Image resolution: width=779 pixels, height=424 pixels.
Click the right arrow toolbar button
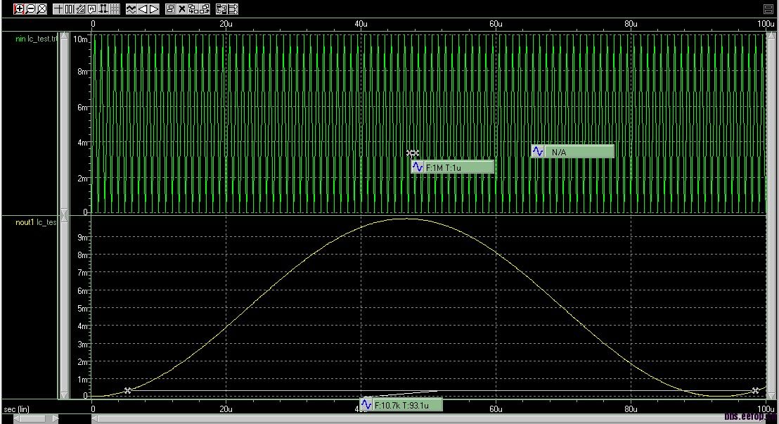(x=154, y=9)
